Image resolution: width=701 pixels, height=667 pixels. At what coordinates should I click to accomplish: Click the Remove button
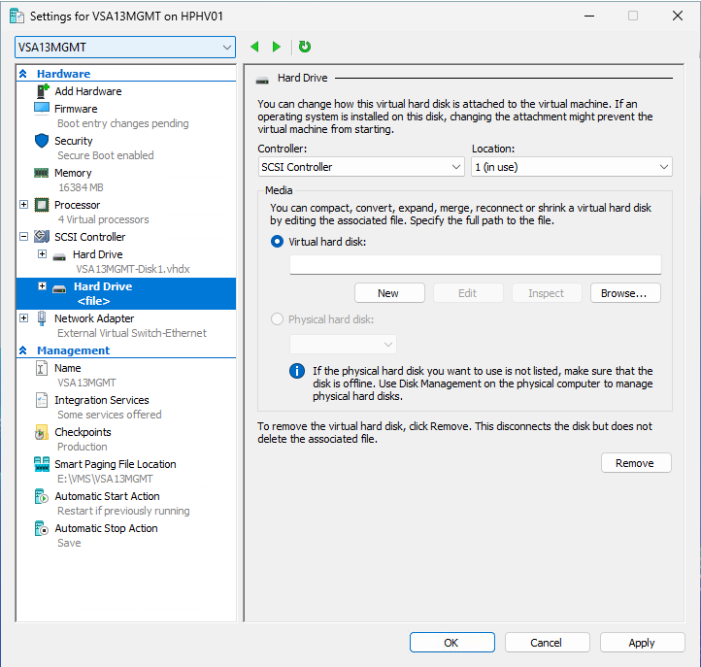coord(635,463)
